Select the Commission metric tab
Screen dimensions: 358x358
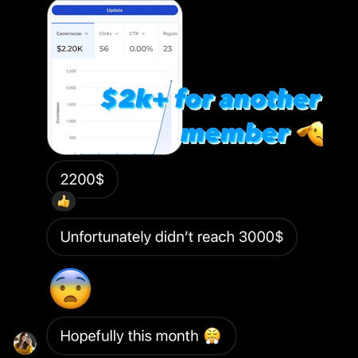pos(72,41)
